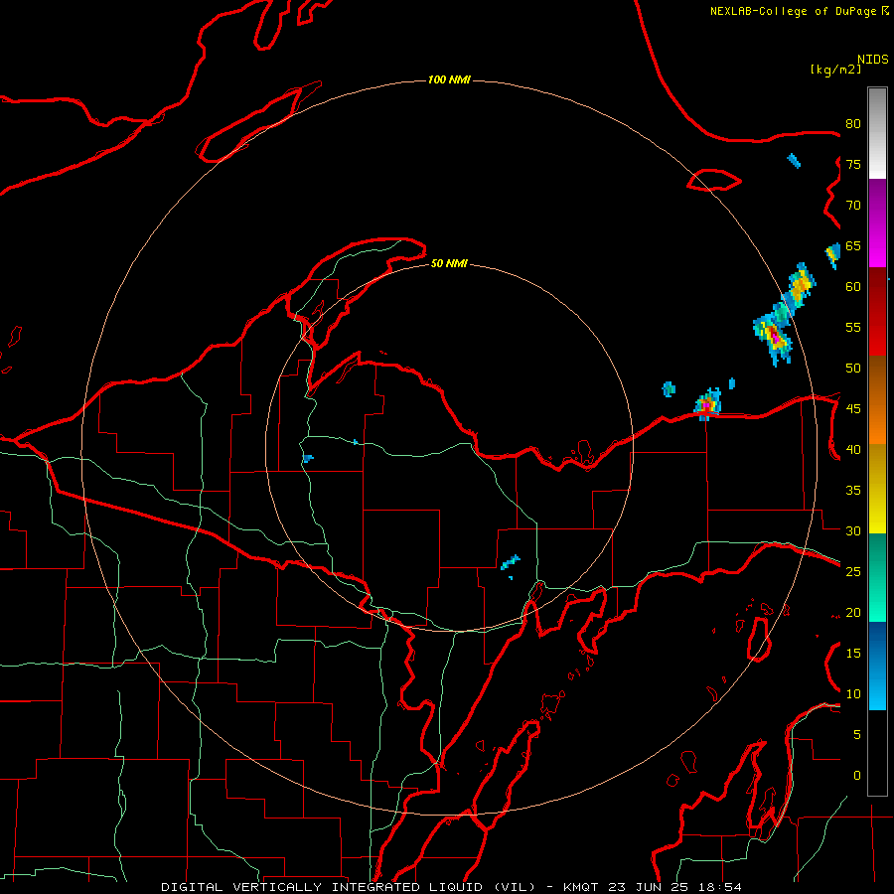The image size is (894, 894).
Task: Click the KMQT 23 JUN 25 18:54 timestamp
Action: tap(653, 887)
